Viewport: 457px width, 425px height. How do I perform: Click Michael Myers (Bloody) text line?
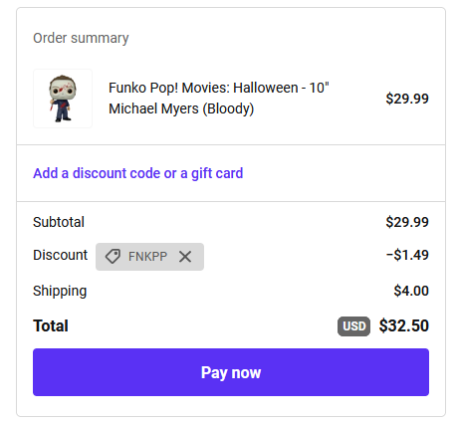181,108
